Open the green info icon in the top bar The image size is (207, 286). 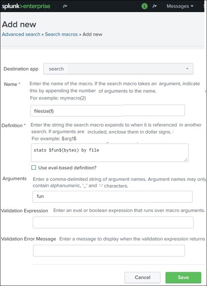point(144,6)
